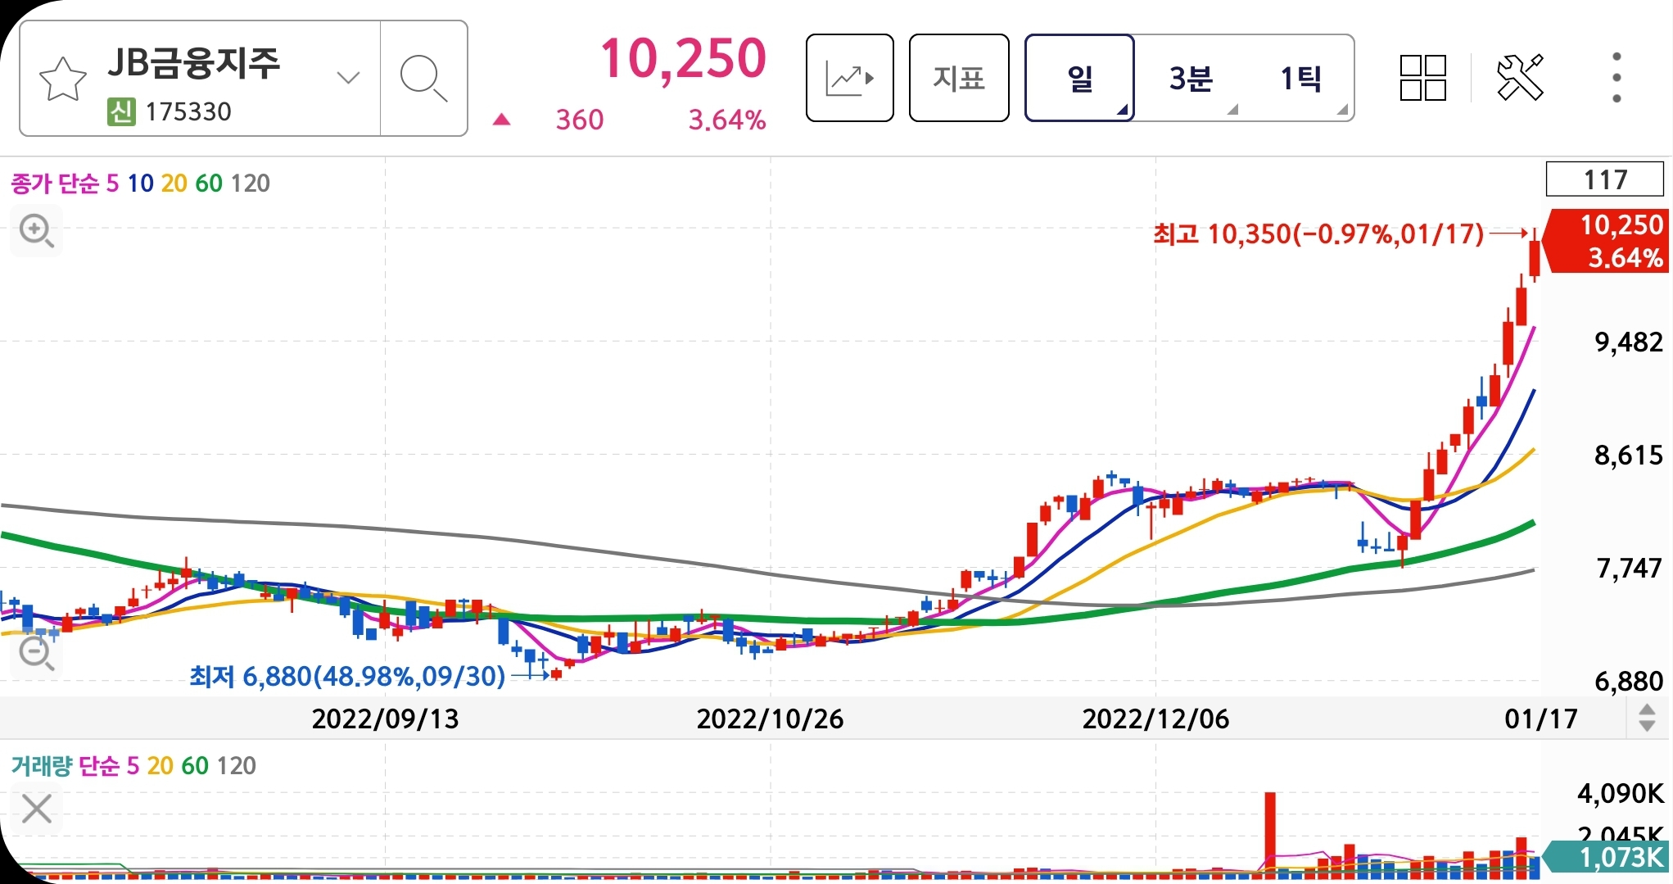
Task: Click the 6,880 price axis label
Action: pos(1628,681)
